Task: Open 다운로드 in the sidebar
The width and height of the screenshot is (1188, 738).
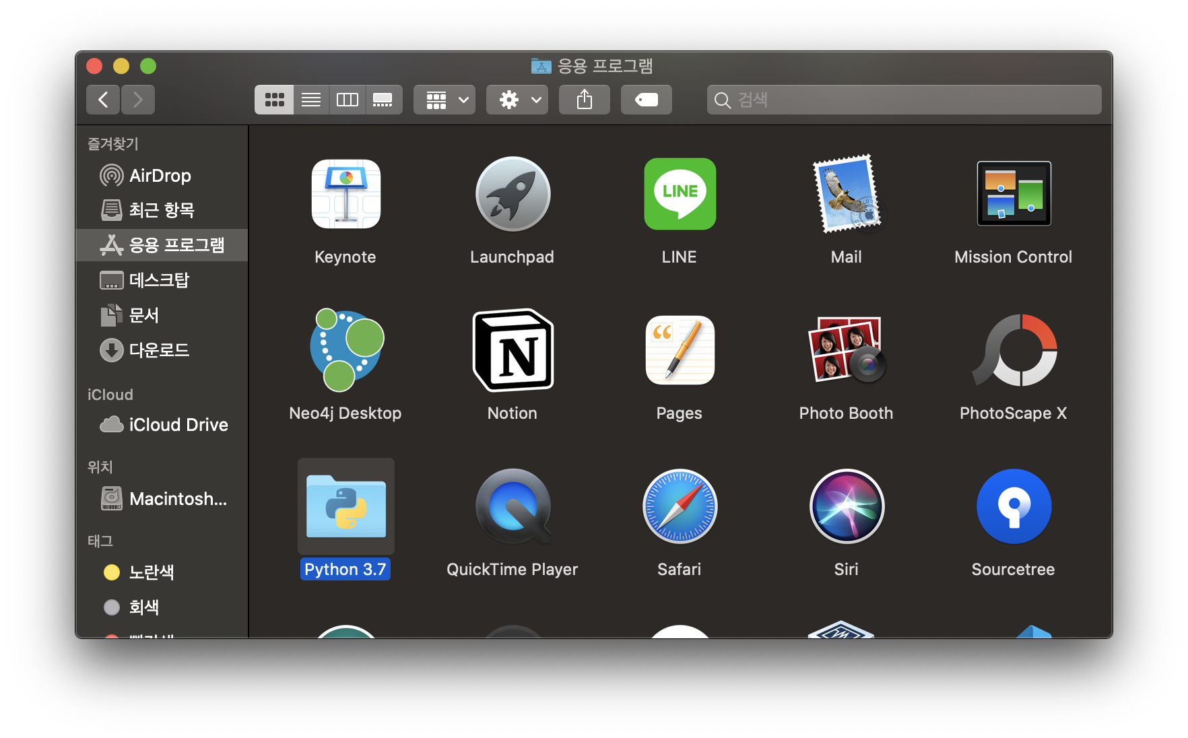Action: (162, 350)
